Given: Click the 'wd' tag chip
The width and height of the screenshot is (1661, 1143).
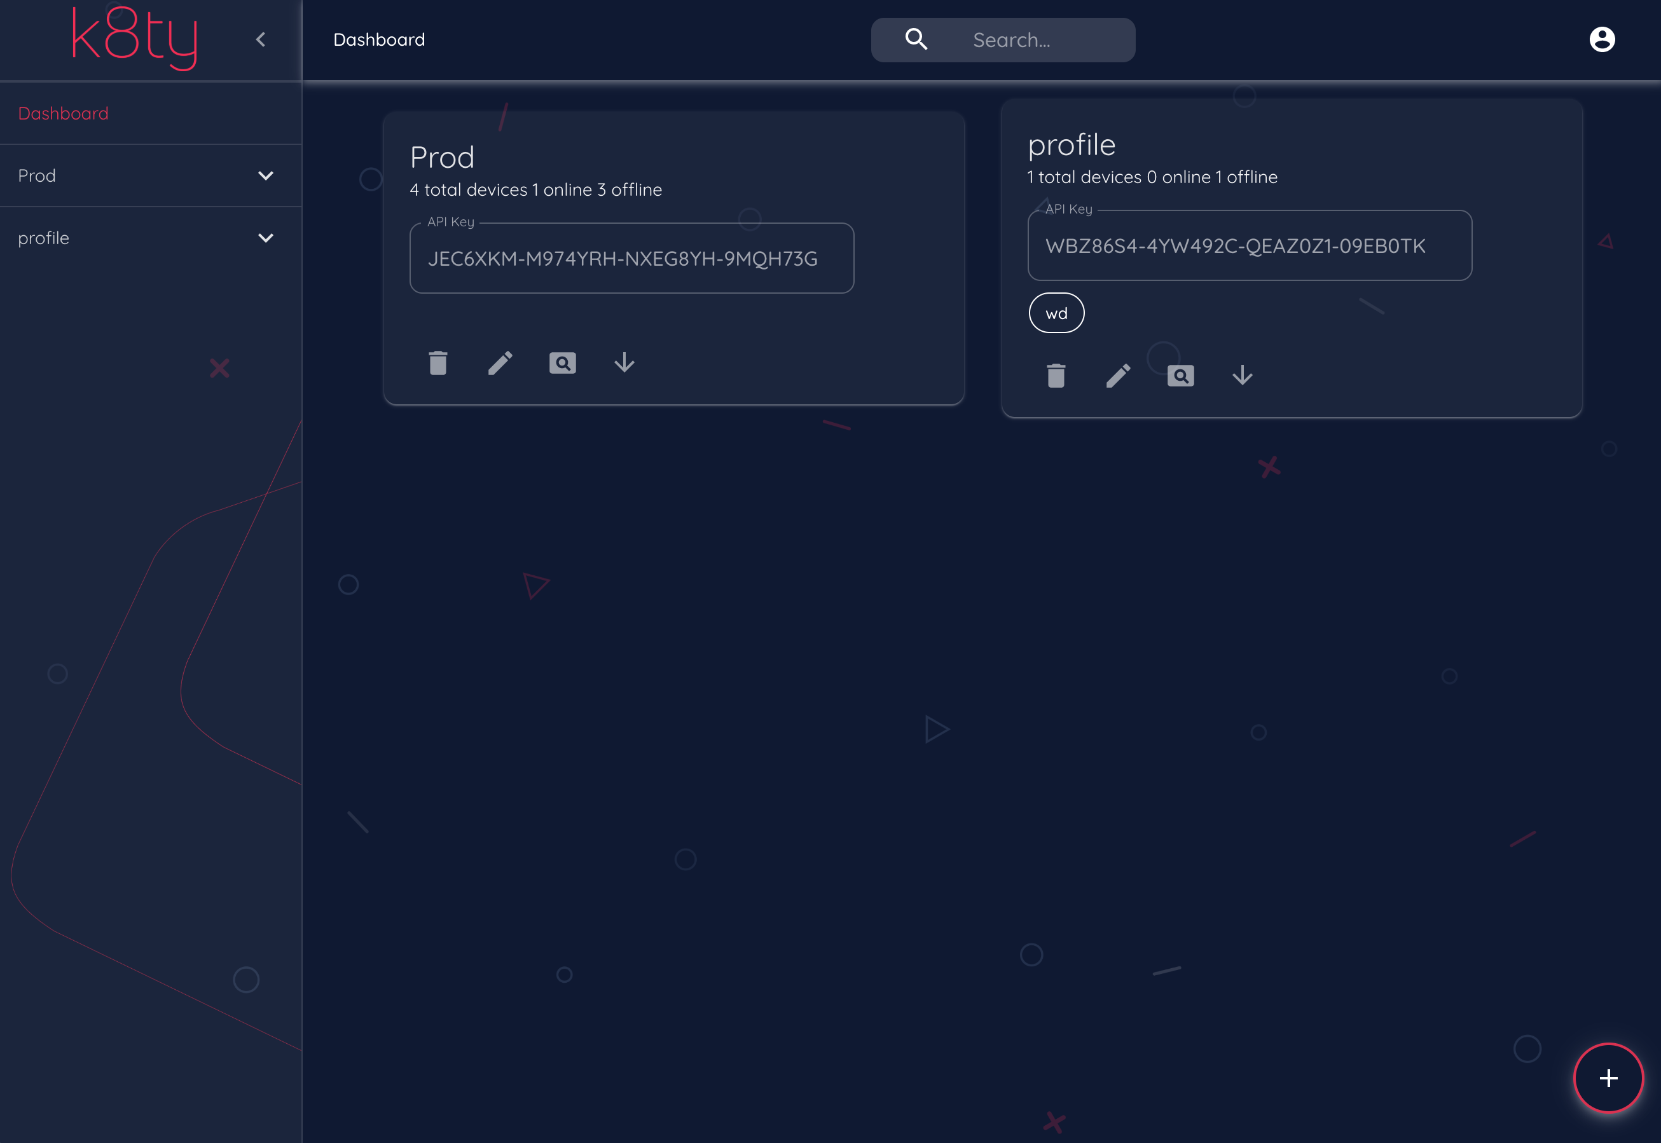Looking at the screenshot, I should tap(1056, 313).
